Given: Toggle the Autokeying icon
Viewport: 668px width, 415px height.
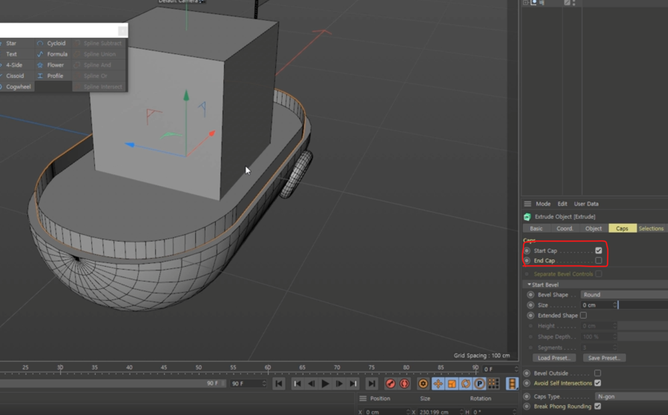Looking at the screenshot, I should (404, 384).
